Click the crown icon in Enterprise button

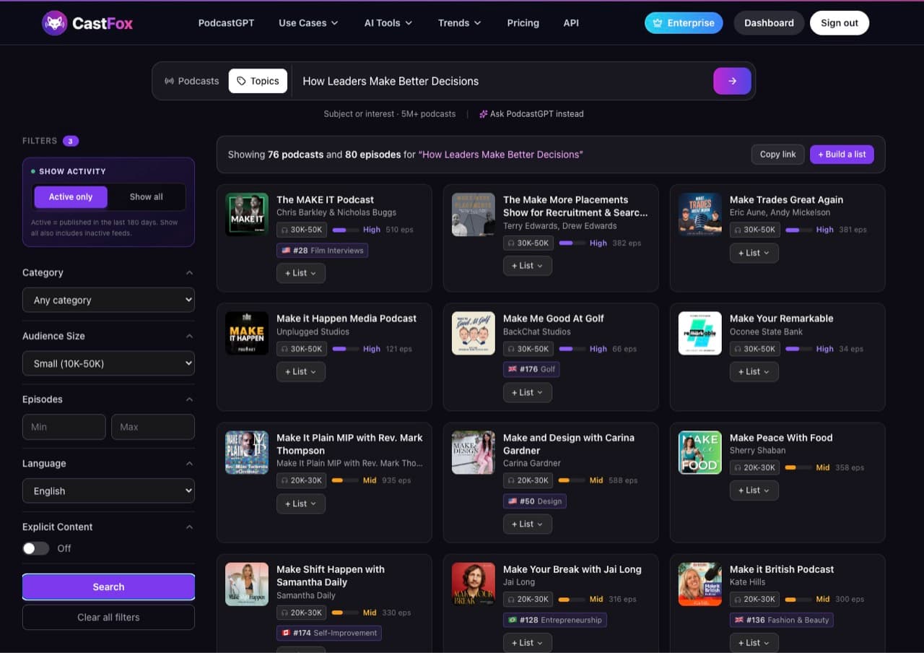(658, 23)
